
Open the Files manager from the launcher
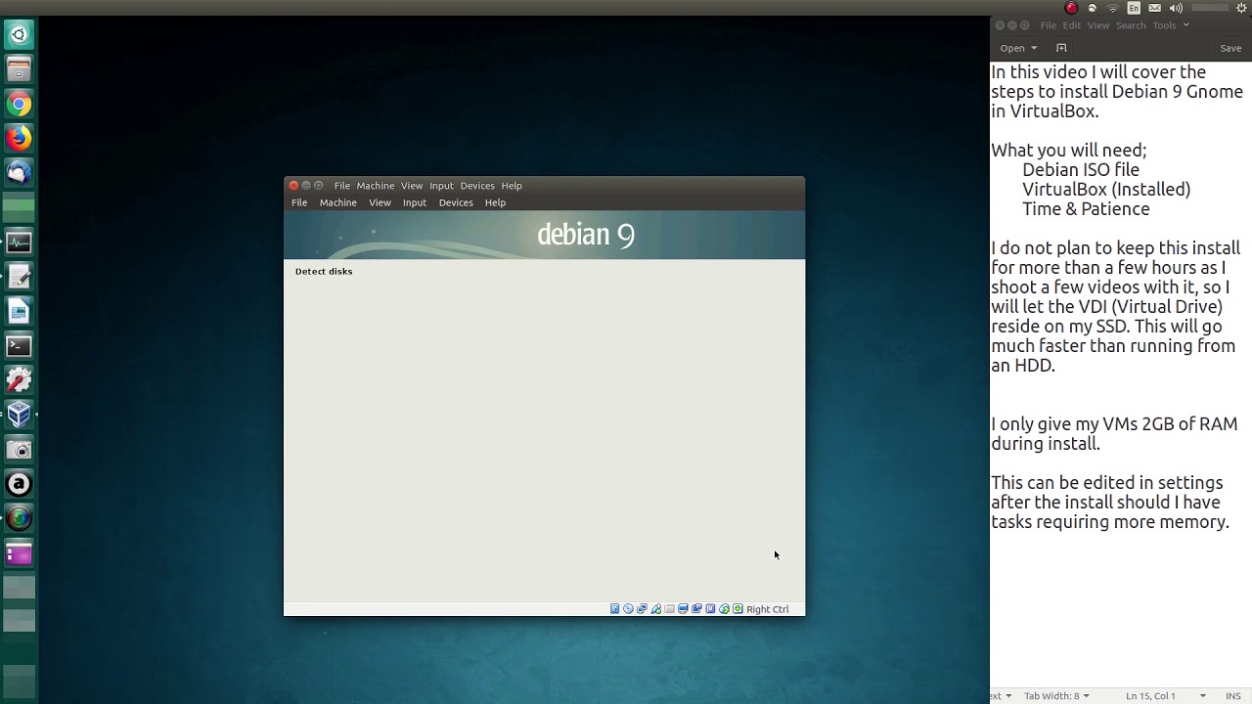pos(19,69)
